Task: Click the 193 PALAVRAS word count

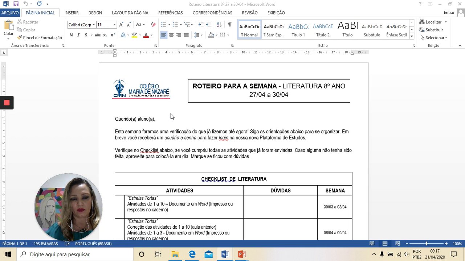Action: (x=46, y=244)
